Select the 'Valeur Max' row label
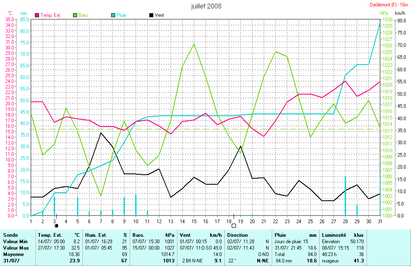 pyautogui.click(x=15, y=248)
